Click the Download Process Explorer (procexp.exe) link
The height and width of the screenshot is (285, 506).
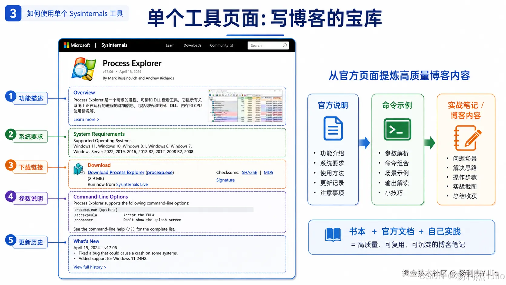click(131, 172)
